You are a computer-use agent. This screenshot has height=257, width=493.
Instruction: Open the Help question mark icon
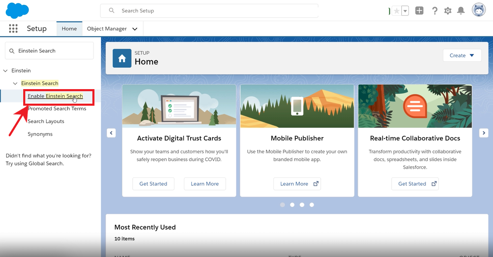pos(435,11)
